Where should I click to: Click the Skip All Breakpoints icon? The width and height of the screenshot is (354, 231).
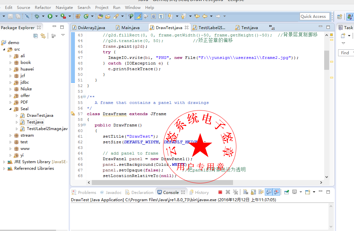pos(27,16)
